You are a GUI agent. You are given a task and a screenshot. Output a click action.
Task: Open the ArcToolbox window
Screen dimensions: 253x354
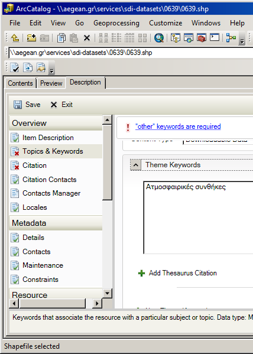pyautogui.click(x=202, y=38)
